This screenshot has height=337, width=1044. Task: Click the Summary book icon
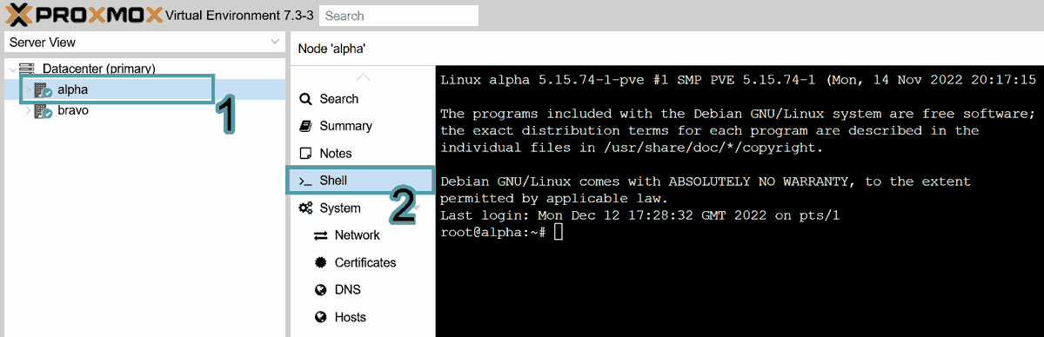point(305,126)
